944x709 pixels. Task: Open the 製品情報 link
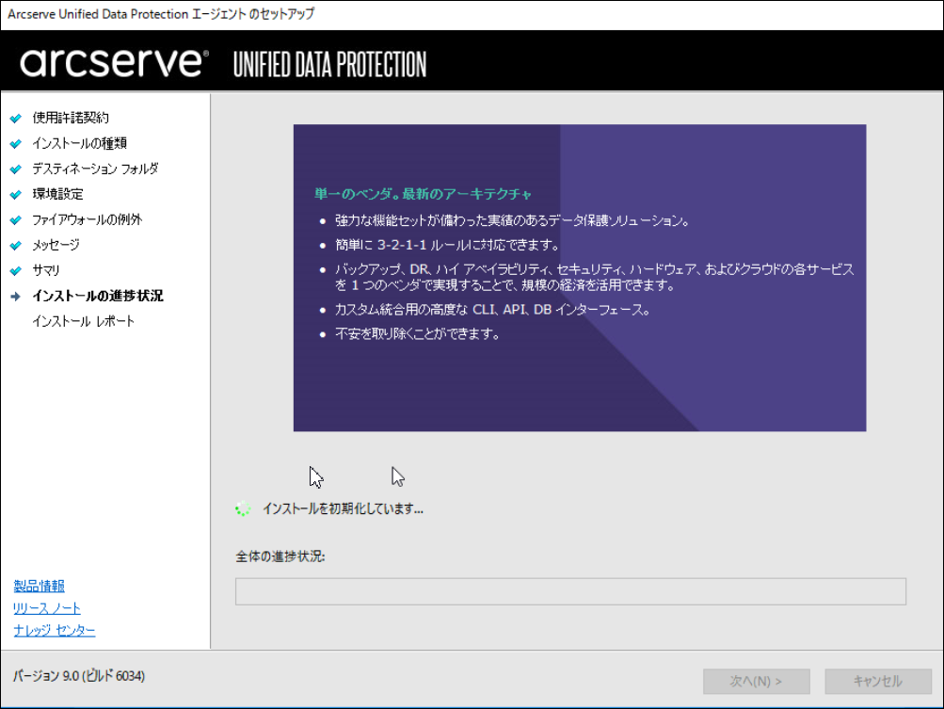(39, 587)
